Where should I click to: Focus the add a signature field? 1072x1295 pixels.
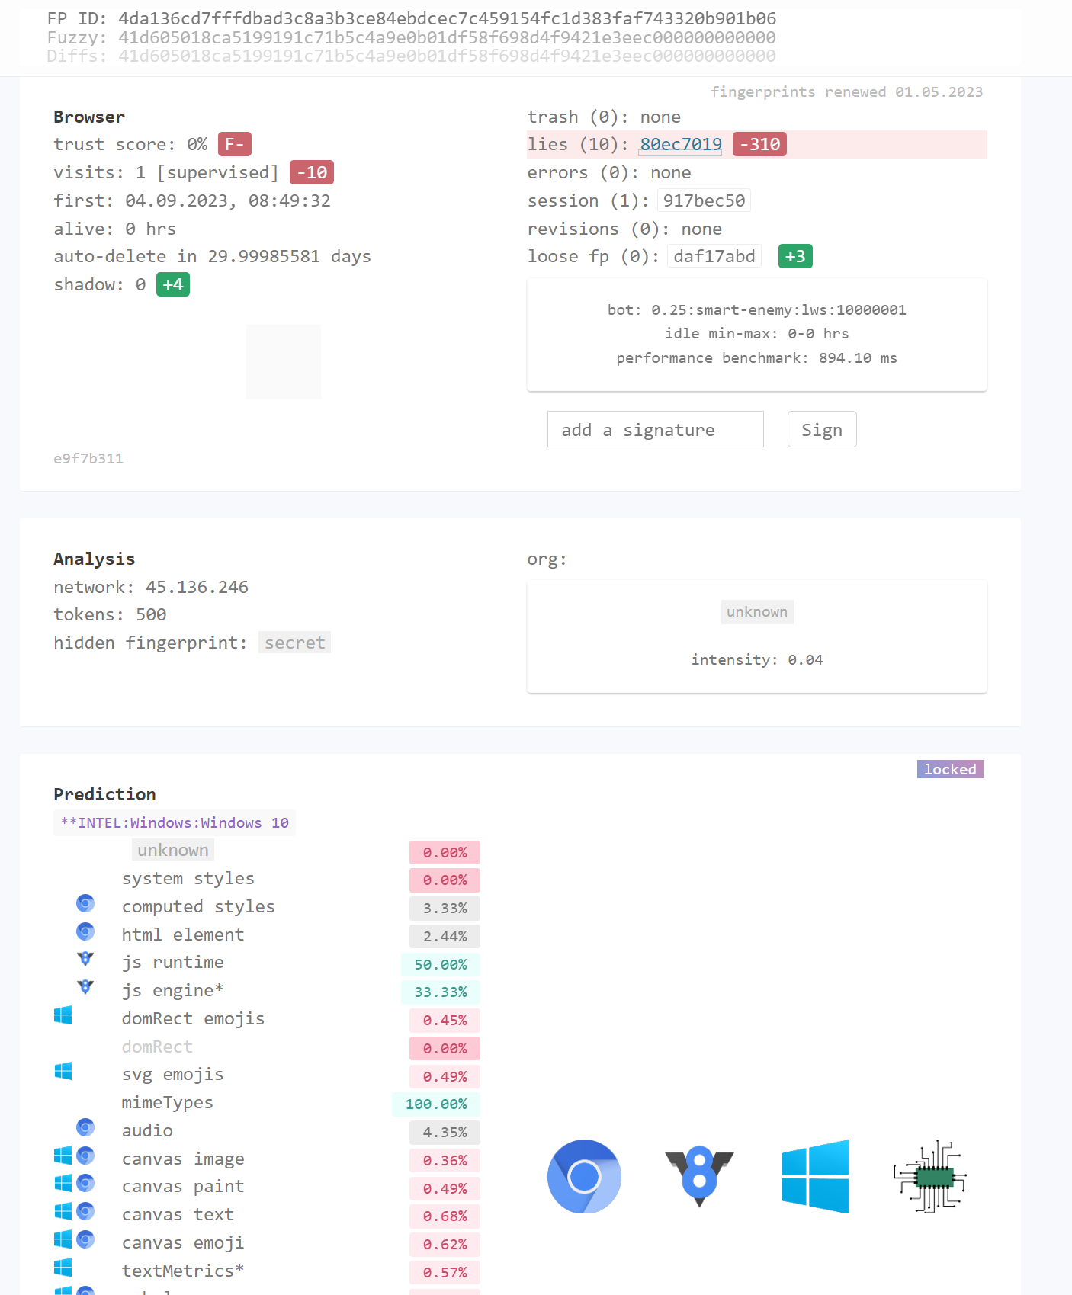(655, 430)
